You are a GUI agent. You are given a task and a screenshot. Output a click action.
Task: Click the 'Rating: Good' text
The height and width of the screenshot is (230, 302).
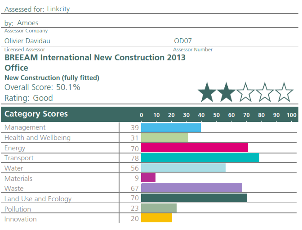[29, 98]
